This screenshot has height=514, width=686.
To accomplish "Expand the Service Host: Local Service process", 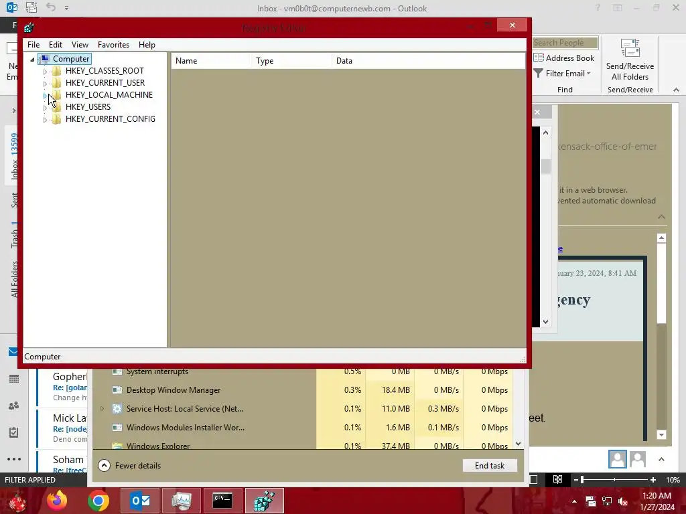I will coord(102,409).
